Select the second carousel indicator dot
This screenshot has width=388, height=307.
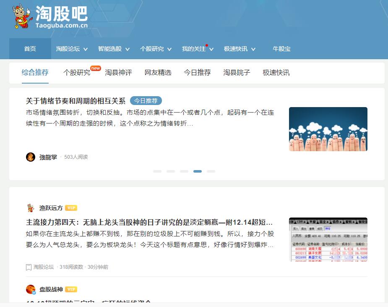(x=171, y=171)
